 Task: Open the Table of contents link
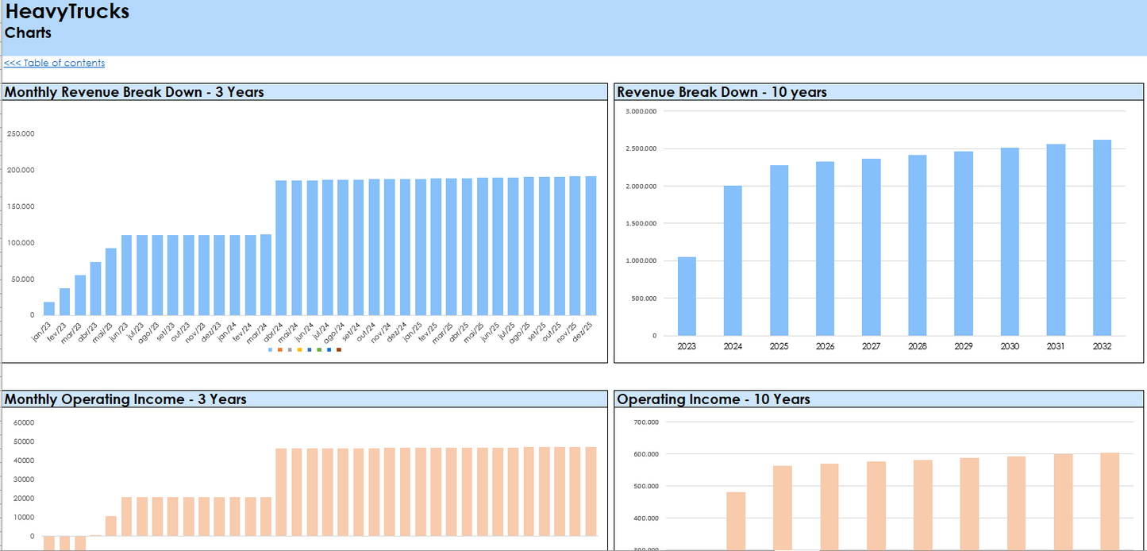click(54, 64)
